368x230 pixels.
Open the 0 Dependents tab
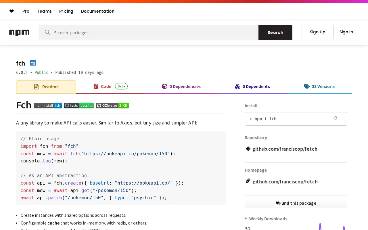pos(252,87)
